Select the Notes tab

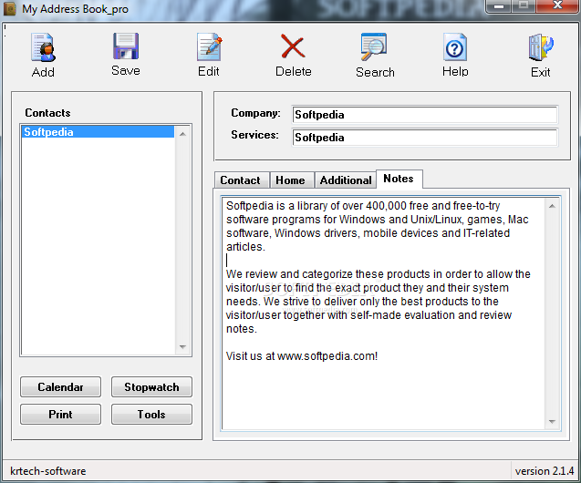(399, 179)
